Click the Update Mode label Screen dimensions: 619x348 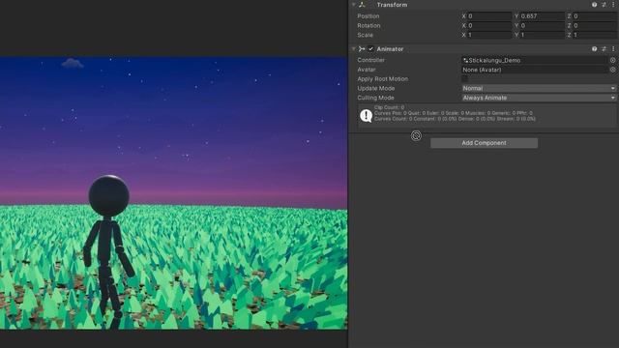[x=376, y=88]
